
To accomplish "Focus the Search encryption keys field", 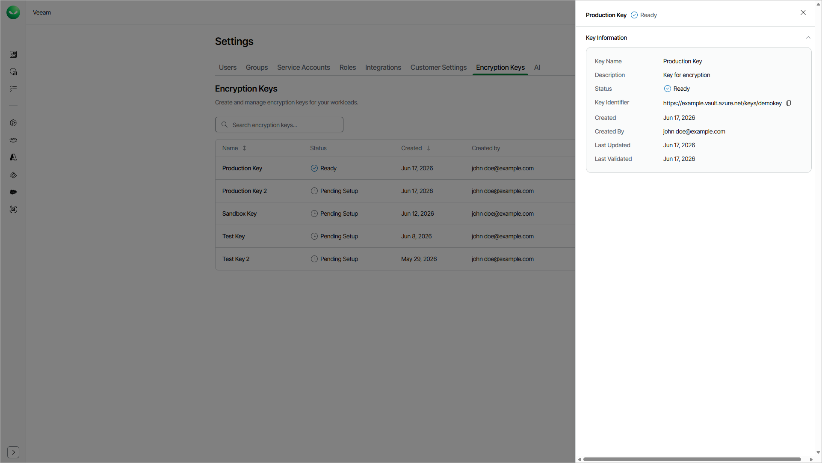I will (279, 125).
